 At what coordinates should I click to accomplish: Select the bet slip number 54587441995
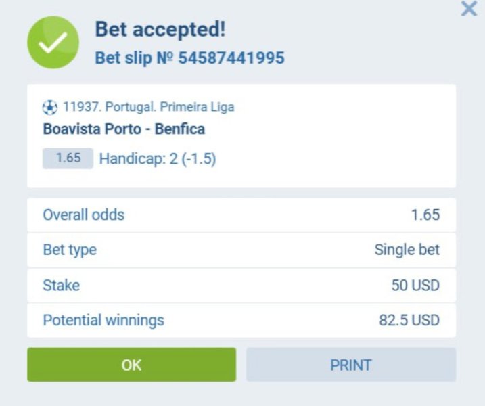coord(231,58)
